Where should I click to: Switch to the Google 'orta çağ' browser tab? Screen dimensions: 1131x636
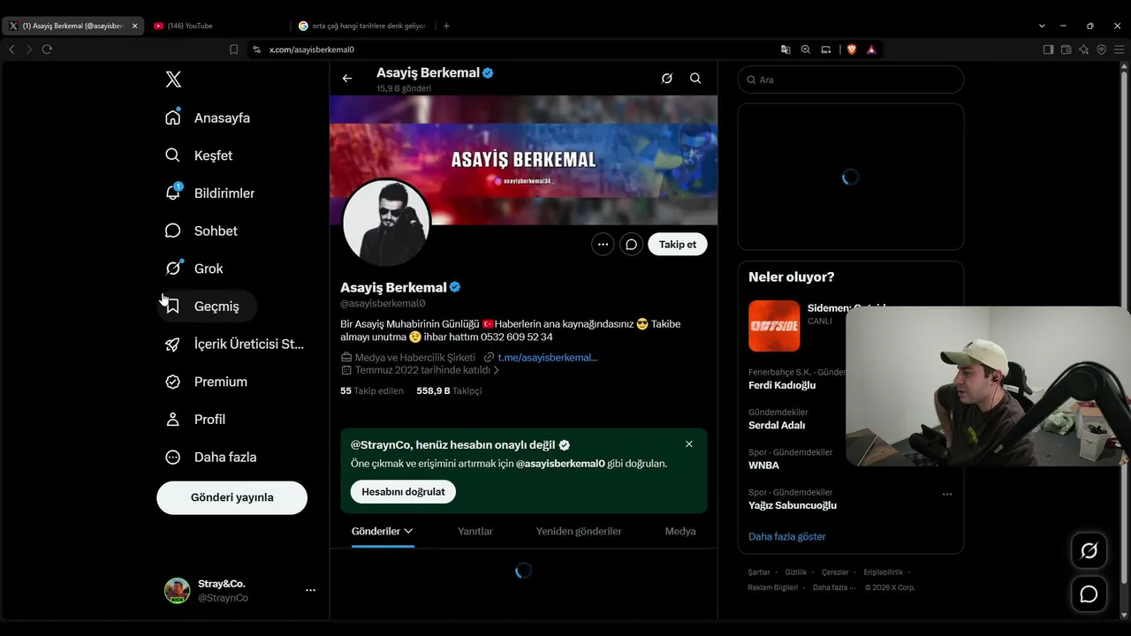[364, 26]
